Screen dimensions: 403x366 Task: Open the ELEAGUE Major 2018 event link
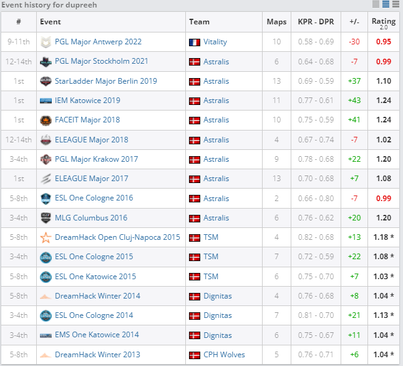pos(92,139)
